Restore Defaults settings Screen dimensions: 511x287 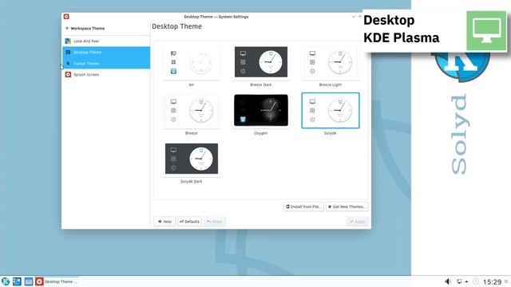click(x=189, y=222)
